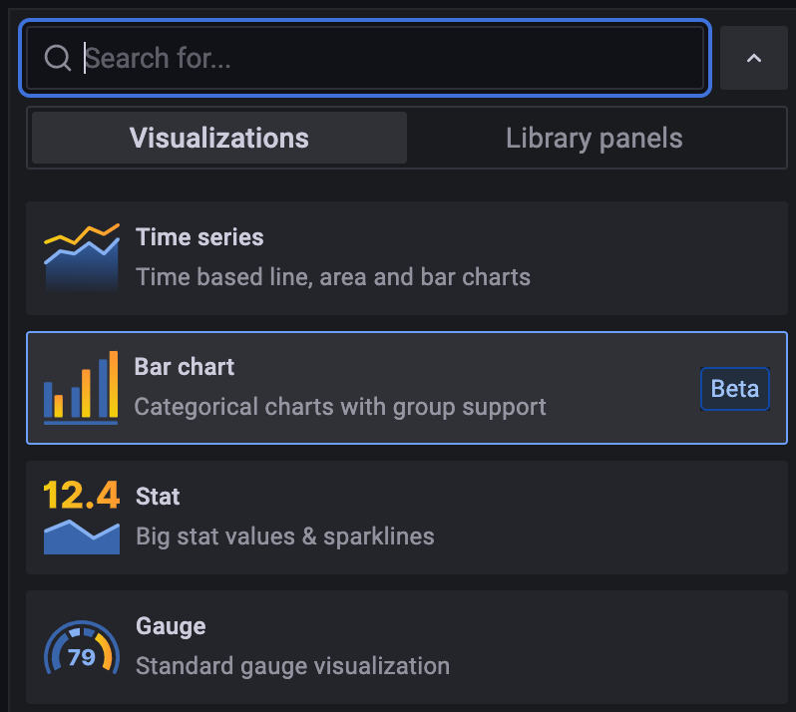Click 'Big stat values & sparklines' description
796x712 pixels.
[x=284, y=536]
